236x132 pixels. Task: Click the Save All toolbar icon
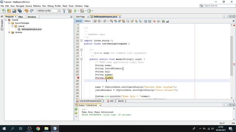[x=20, y=11]
